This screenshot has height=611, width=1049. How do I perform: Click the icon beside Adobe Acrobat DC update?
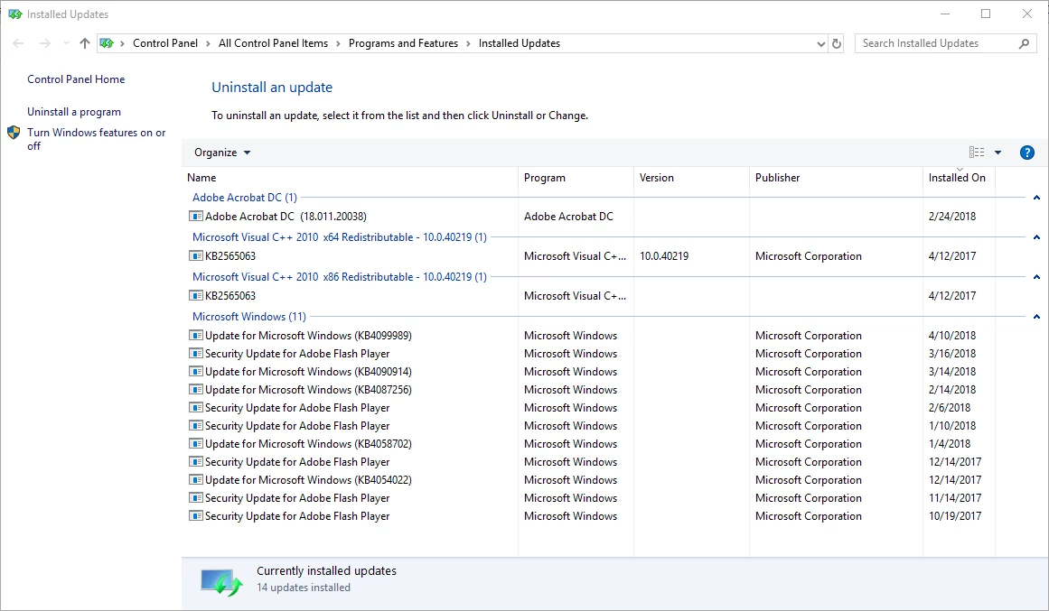click(x=195, y=216)
